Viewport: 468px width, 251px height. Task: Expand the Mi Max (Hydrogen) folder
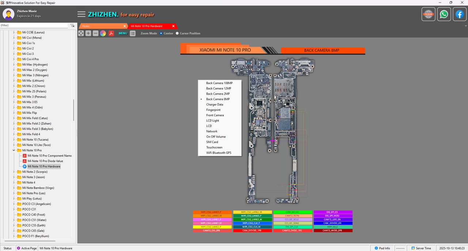tap(14, 64)
